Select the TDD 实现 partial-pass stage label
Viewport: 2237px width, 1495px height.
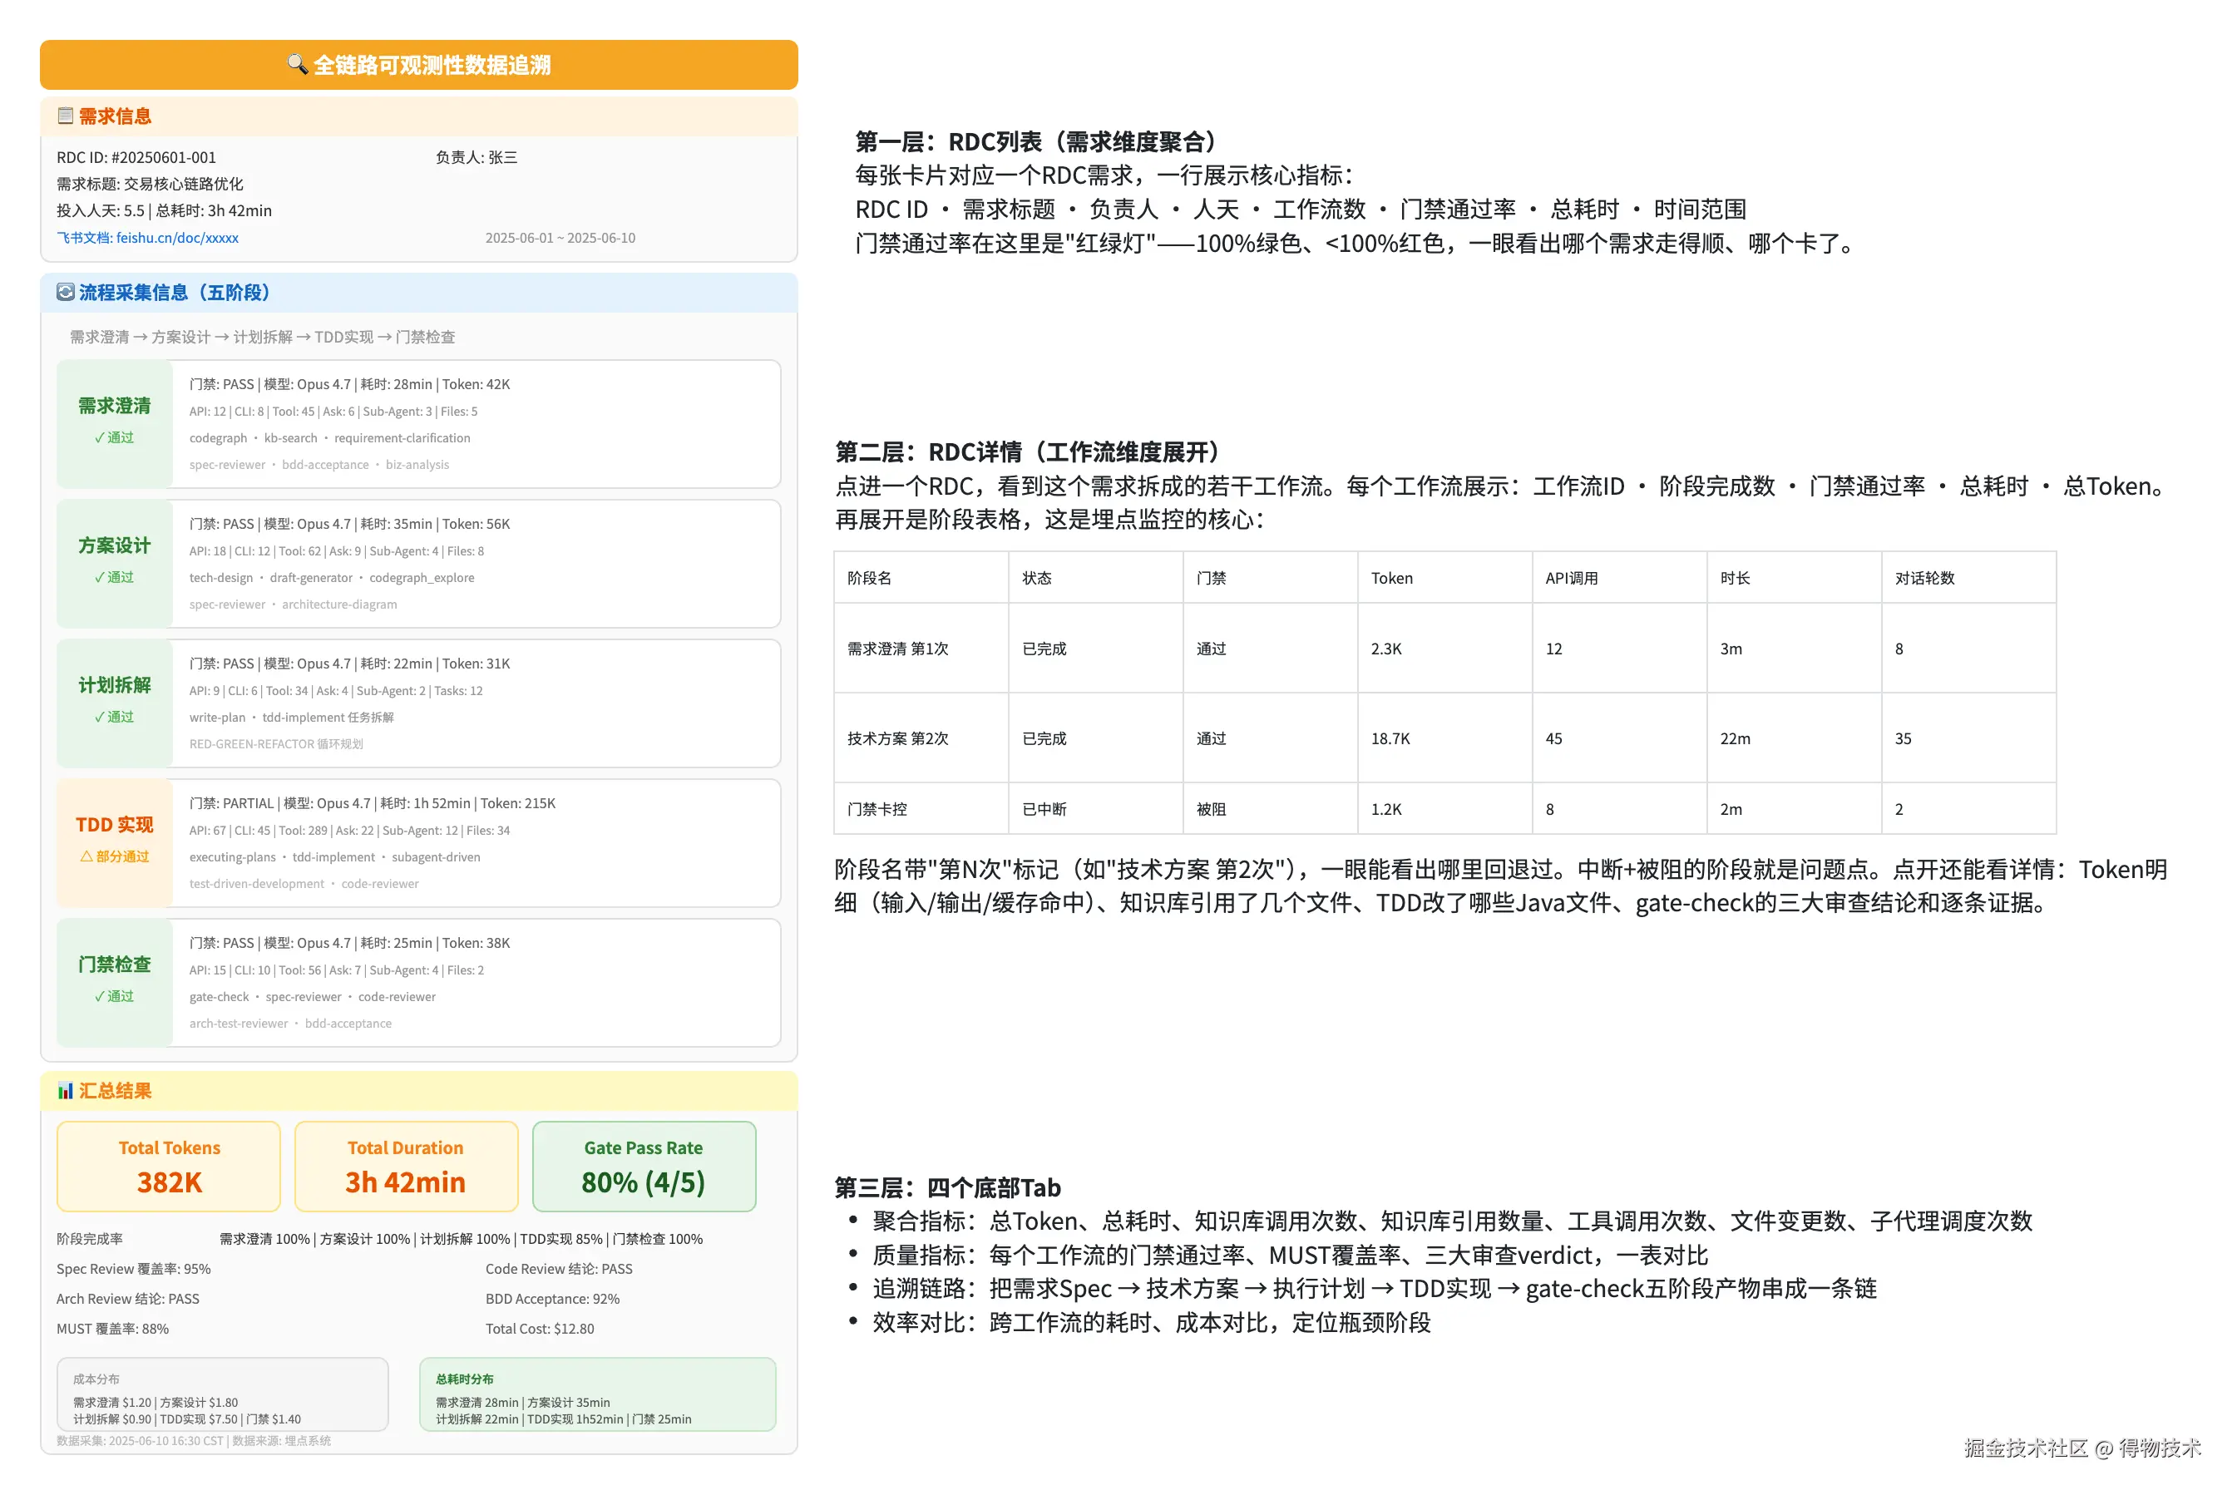coord(115,842)
